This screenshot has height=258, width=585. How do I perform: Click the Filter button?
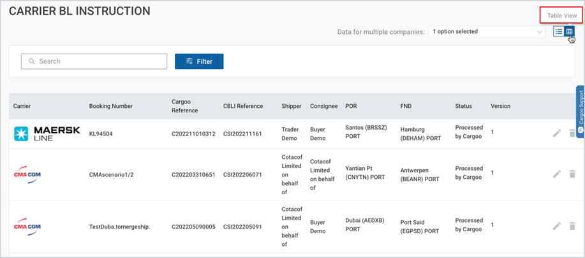click(x=199, y=61)
